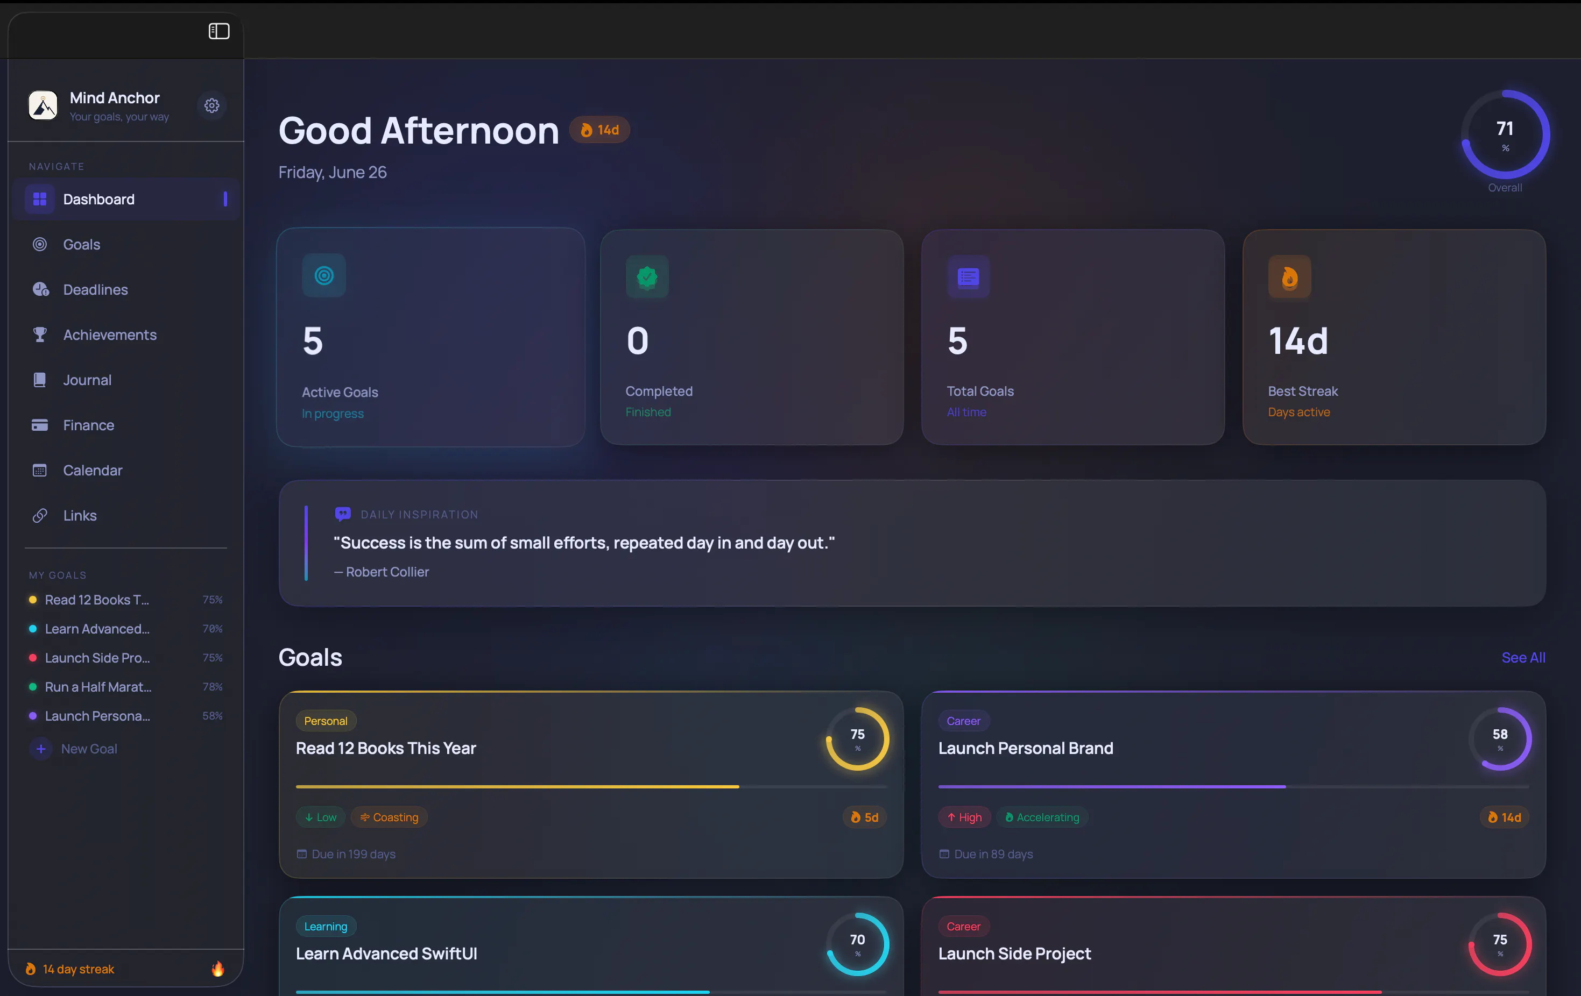Screen dimensions: 1581x996
Task: Click 14d streak badge on Launch Personal Brand
Action: coord(1504,817)
